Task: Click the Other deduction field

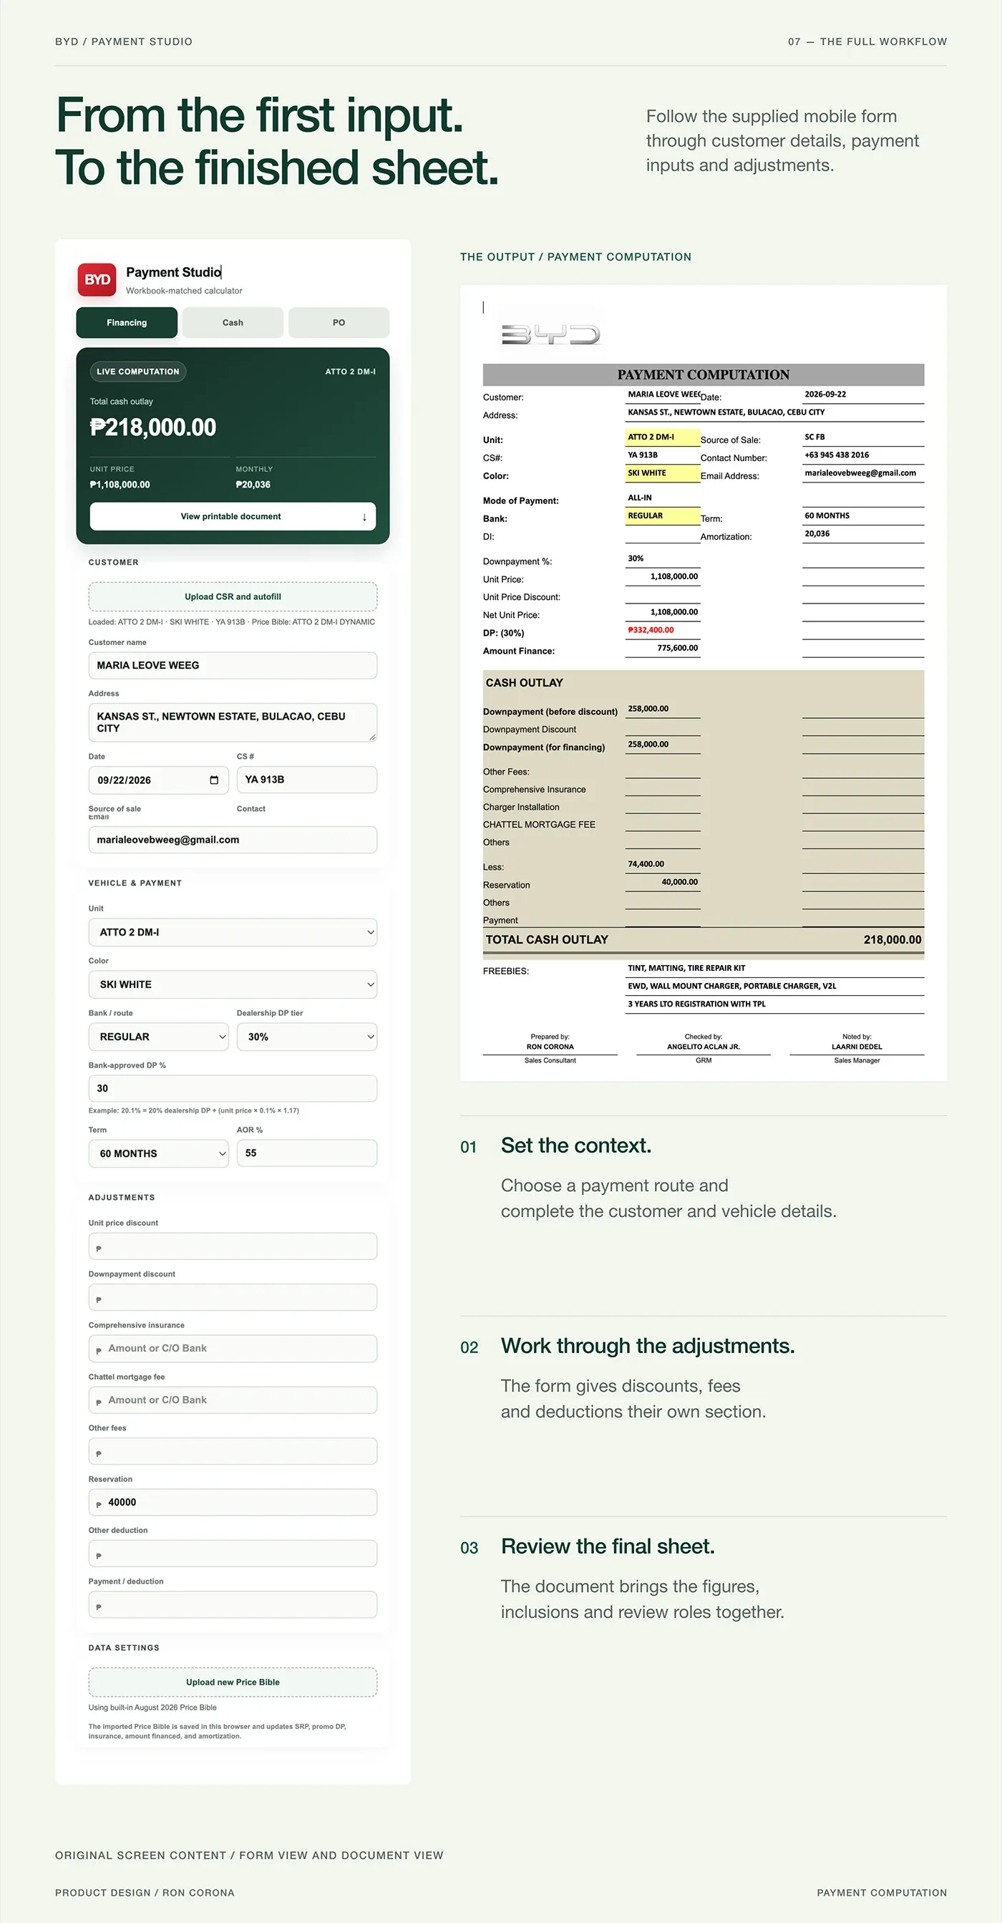Action: pyautogui.click(x=233, y=1554)
